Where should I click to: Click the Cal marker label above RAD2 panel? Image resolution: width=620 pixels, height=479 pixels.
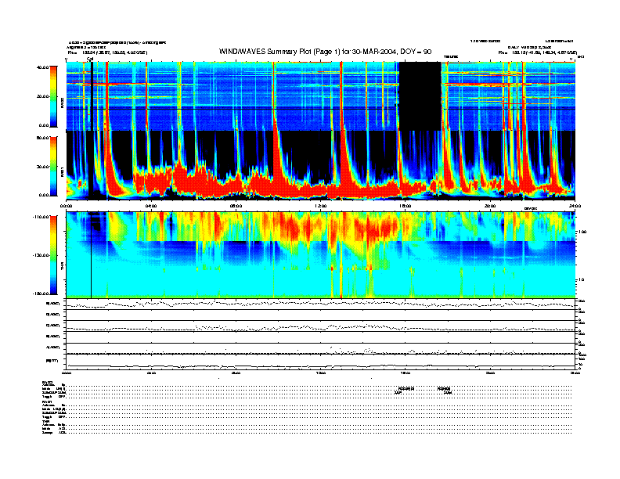pos(90,59)
